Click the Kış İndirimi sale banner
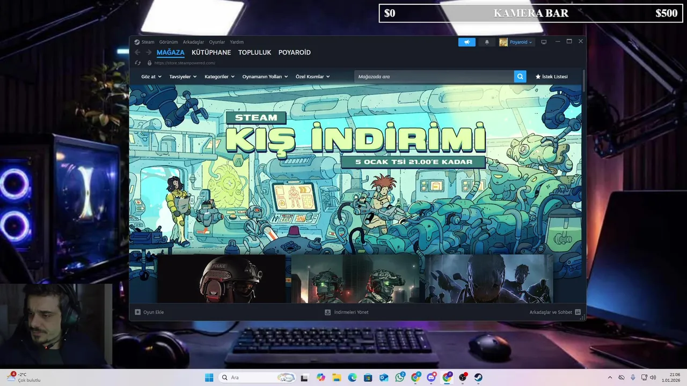The image size is (687, 386). (355, 169)
